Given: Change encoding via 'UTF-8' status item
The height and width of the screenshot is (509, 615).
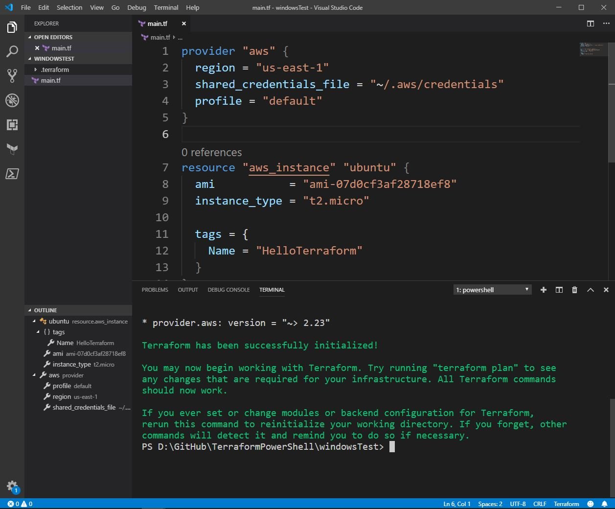Looking at the screenshot, I should pyautogui.click(x=518, y=504).
